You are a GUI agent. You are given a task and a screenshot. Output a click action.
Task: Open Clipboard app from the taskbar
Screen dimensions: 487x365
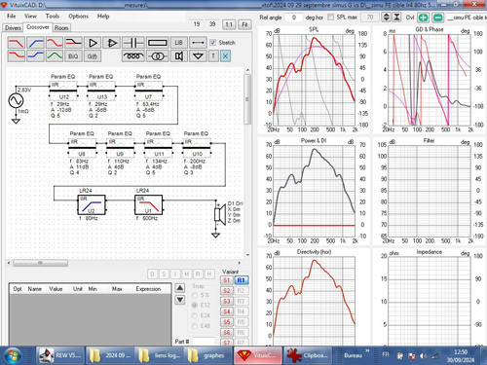coord(308,355)
